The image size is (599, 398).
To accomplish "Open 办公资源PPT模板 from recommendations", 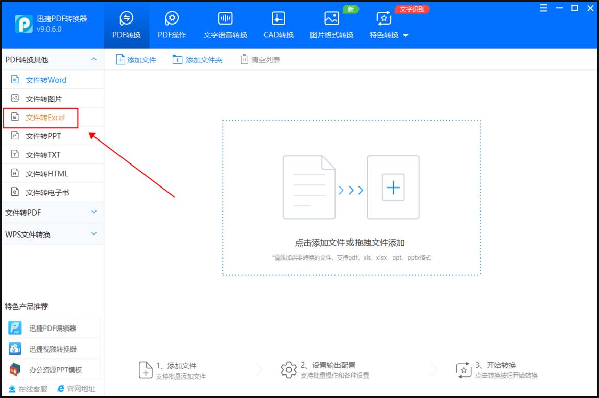I will click(x=53, y=369).
